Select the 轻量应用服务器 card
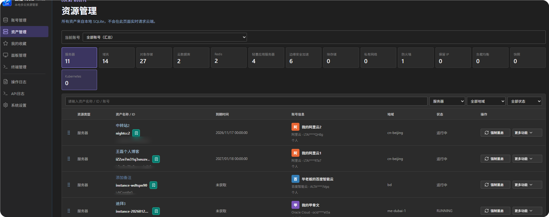 (x=266, y=58)
